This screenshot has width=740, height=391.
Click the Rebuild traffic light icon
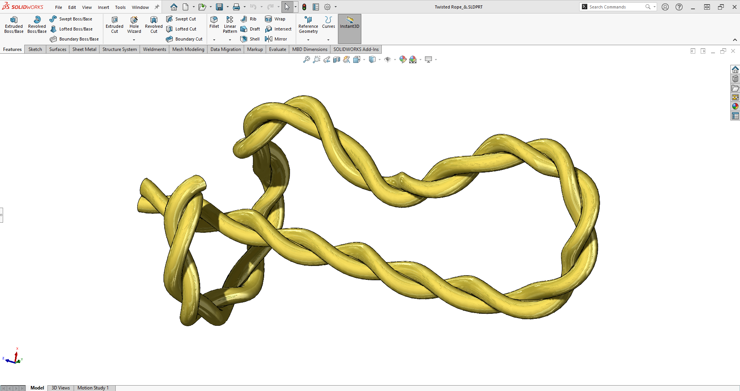tap(304, 7)
